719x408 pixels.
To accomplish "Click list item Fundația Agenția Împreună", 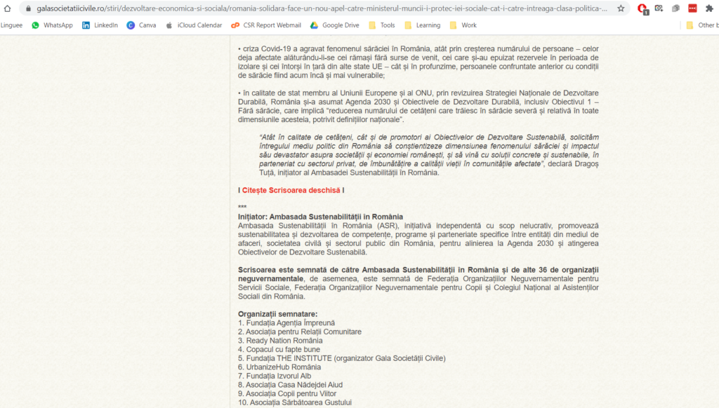I will pos(286,323).
